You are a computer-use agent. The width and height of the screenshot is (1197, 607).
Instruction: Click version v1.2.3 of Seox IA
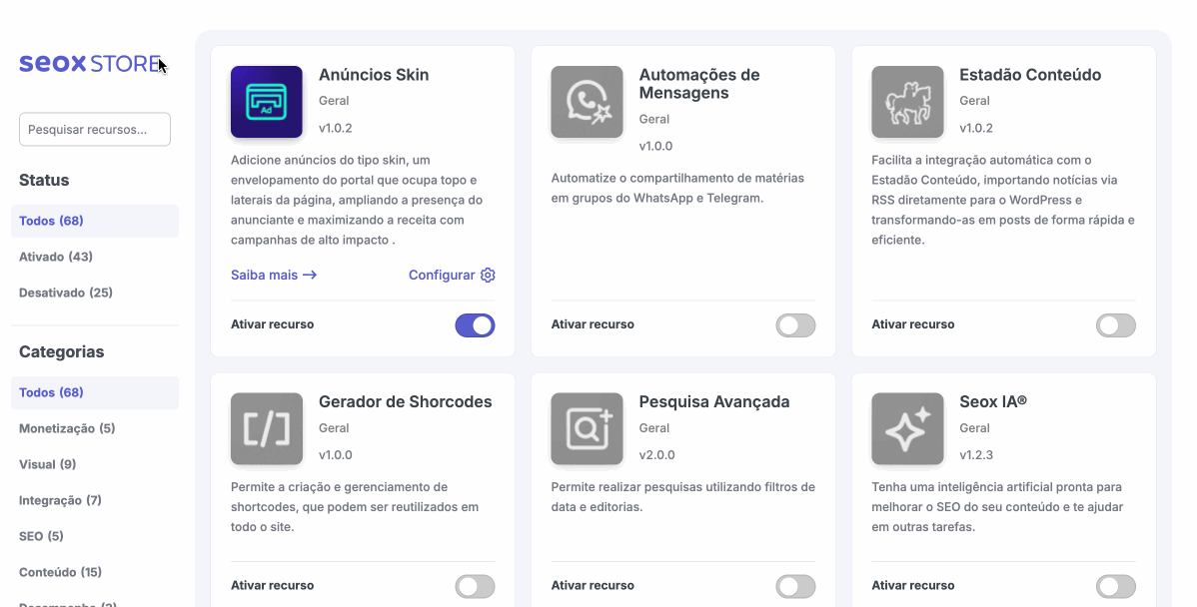(976, 455)
